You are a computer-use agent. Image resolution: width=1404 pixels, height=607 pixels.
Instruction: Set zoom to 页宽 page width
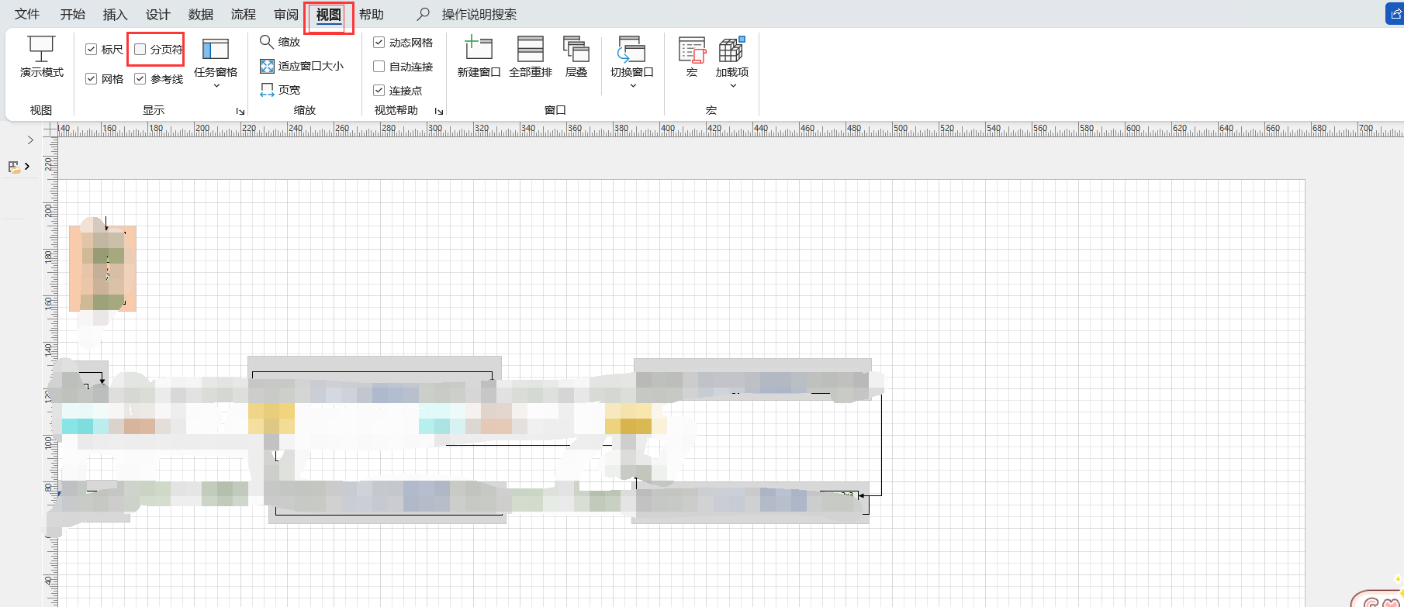point(280,90)
